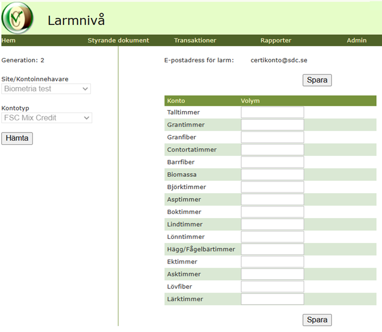The height and width of the screenshot is (332, 382).
Task: Focus the Biomassa volume field
Action: click(x=272, y=174)
